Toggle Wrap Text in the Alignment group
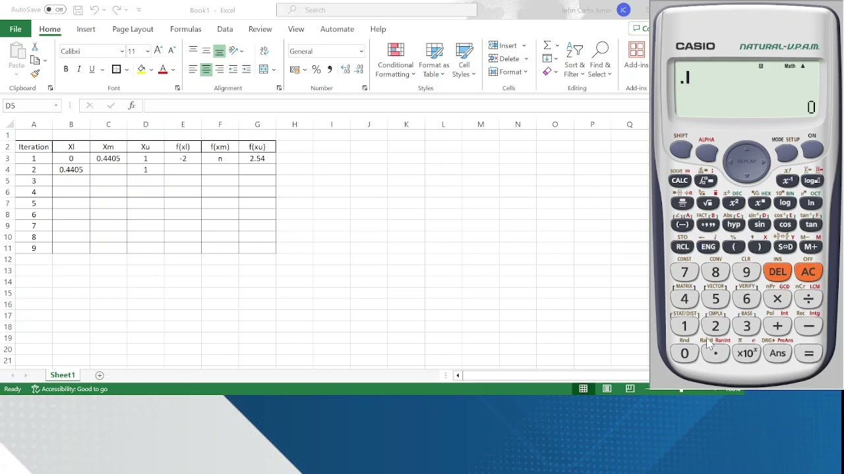The height and width of the screenshot is (474, 844). pos(264,51)
